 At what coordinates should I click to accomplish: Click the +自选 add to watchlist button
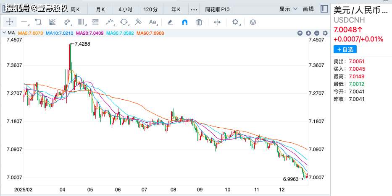345,49
